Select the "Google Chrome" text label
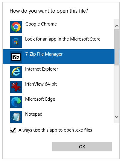The height and width of the screenshot is (161, 122). pos(41,24)
